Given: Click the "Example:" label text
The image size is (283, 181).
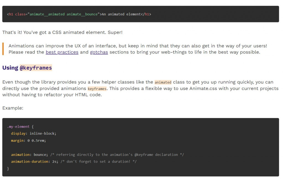Looking at the screenshot, I should tap(13, 108).
